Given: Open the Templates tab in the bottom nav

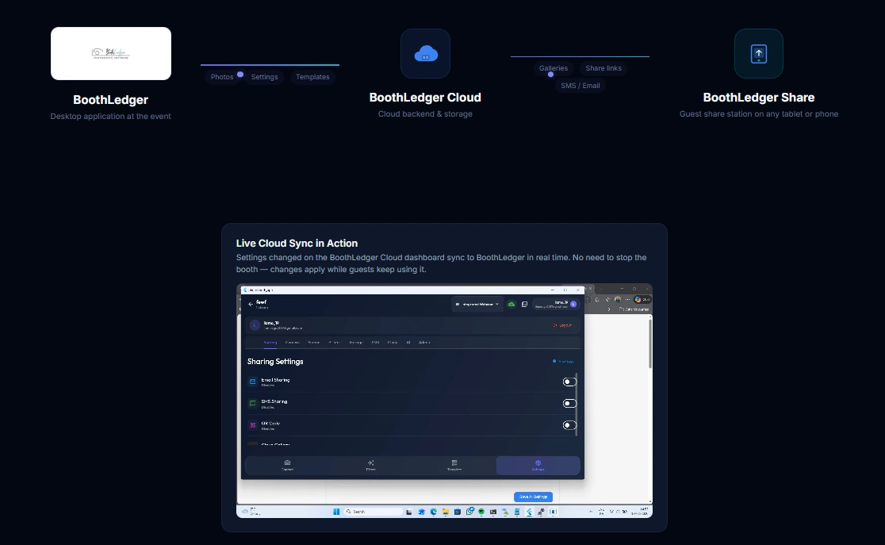Looking at the screenshot, I should (454, 466).
